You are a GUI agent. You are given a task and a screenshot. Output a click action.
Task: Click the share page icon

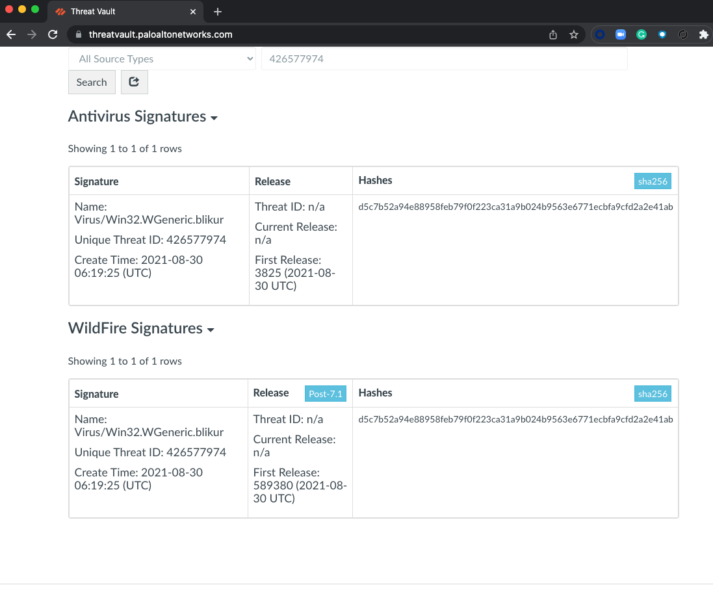[x=553, y=34]
